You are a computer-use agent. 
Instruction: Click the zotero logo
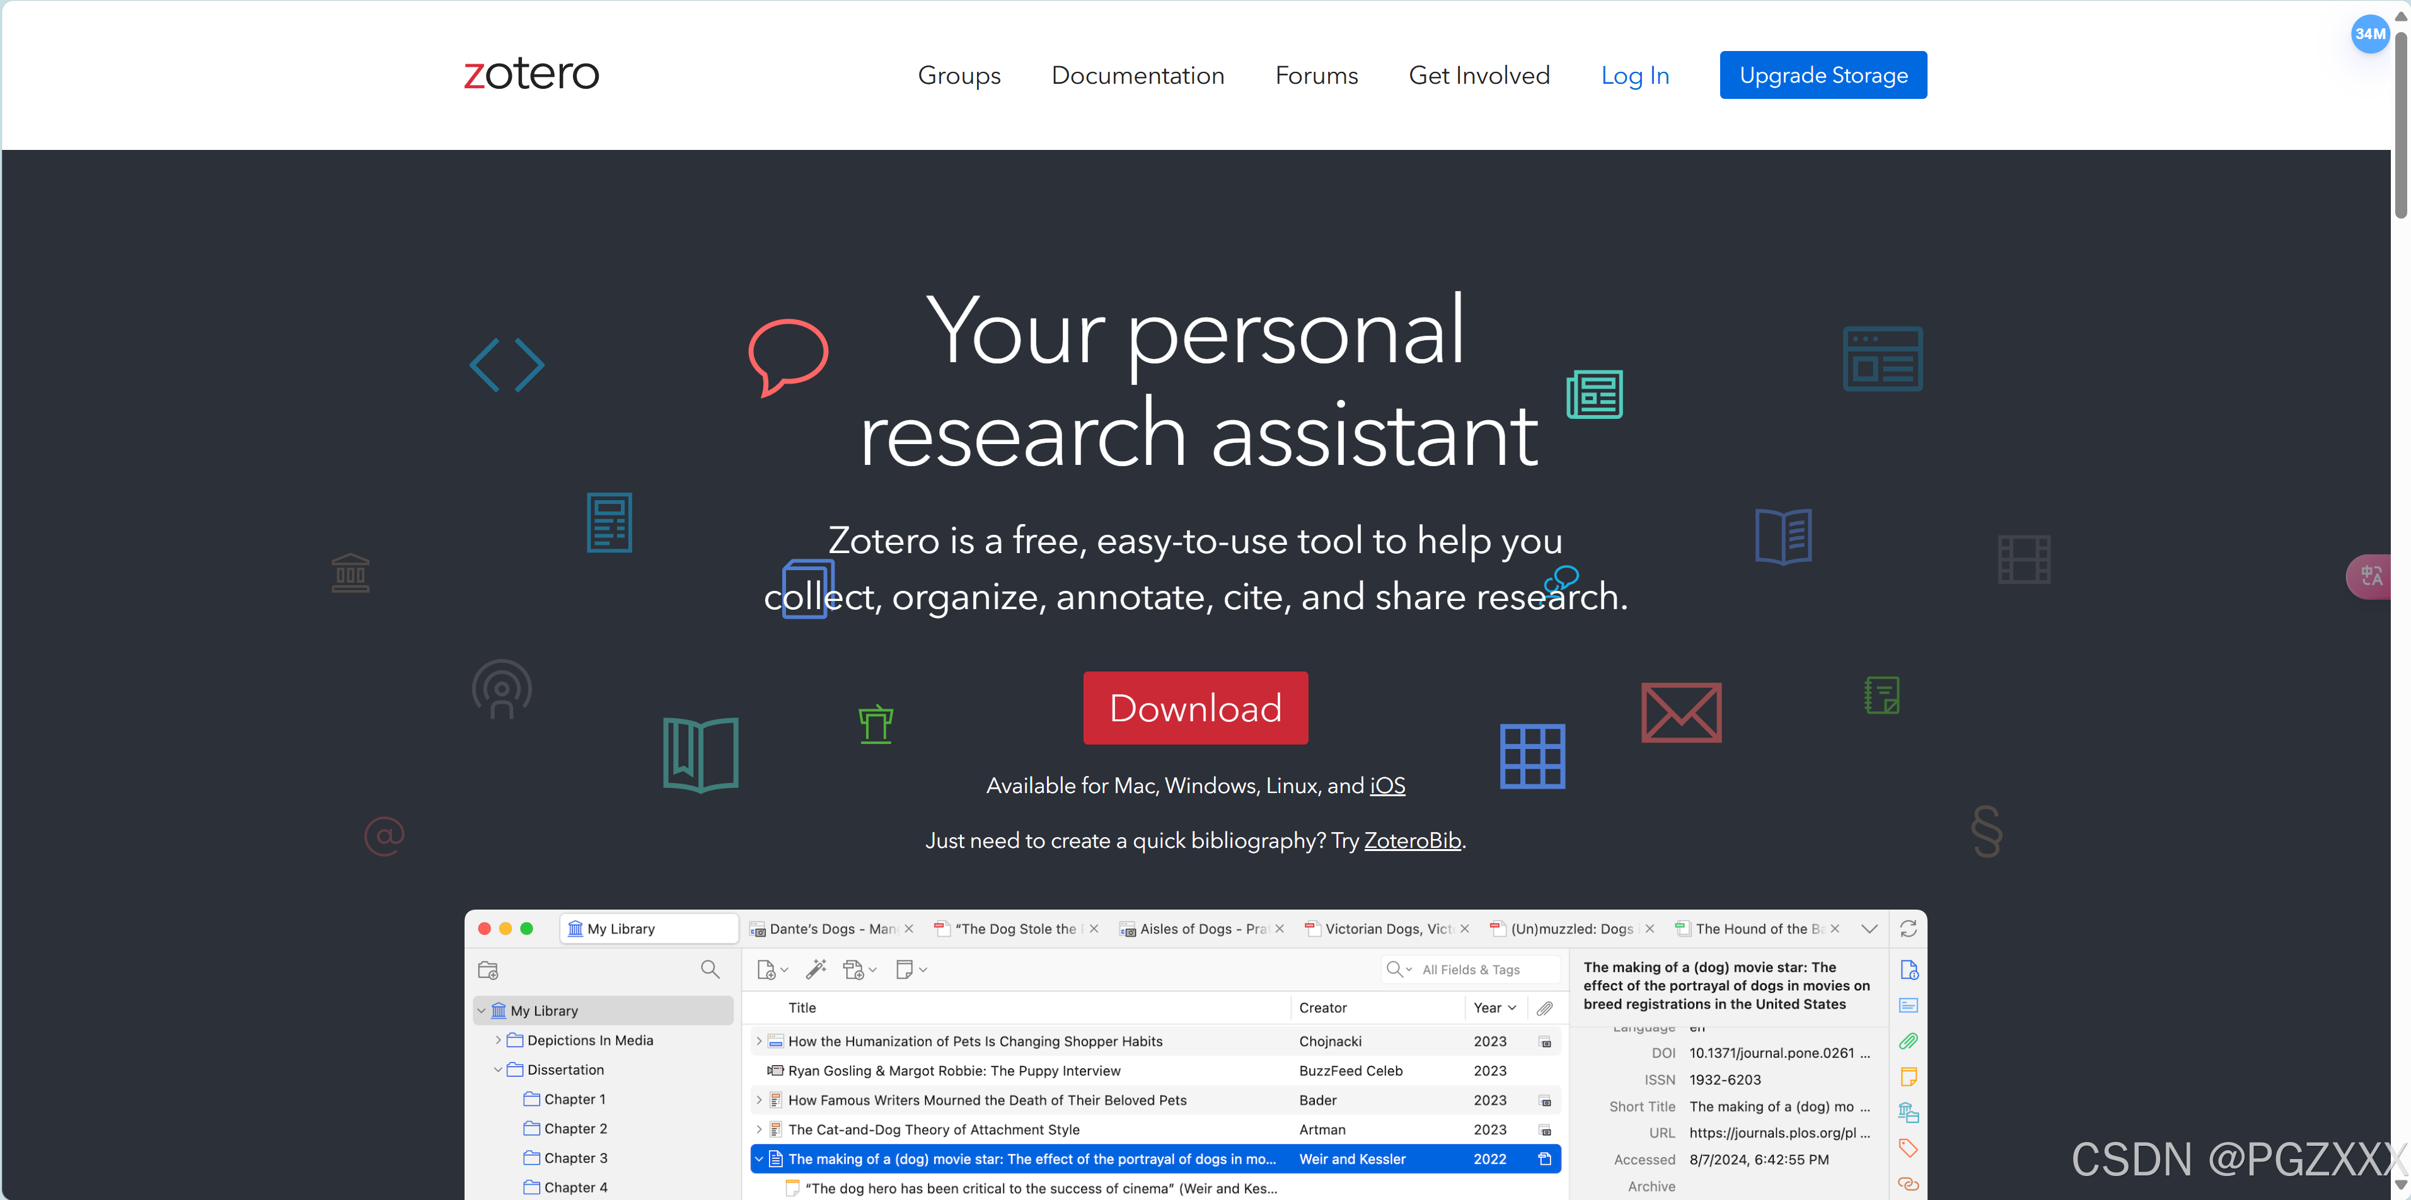pyautogui.click(x=531, y=73)
